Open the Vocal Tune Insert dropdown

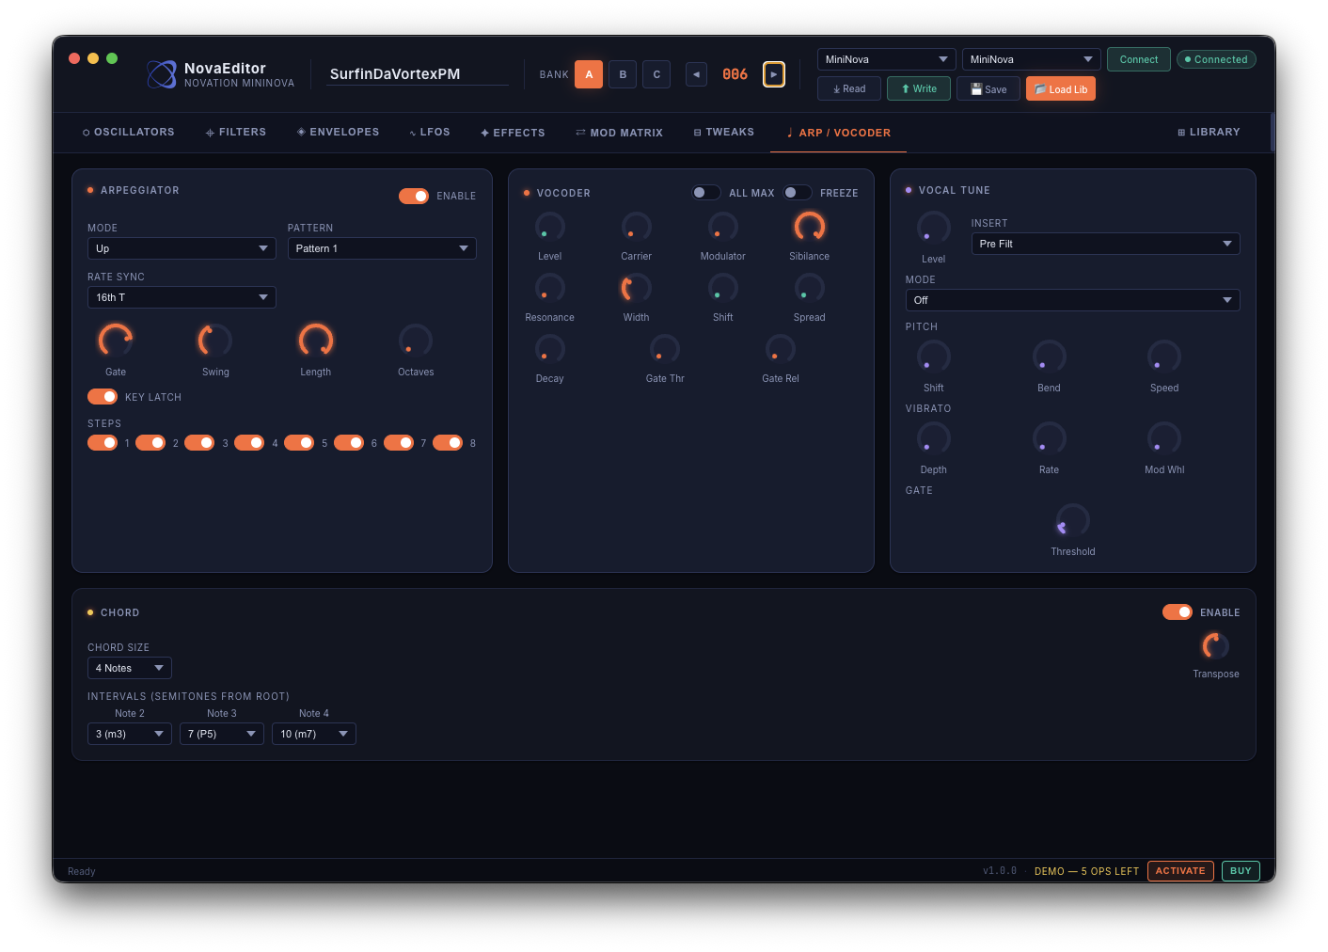(x=1105, y=244)
